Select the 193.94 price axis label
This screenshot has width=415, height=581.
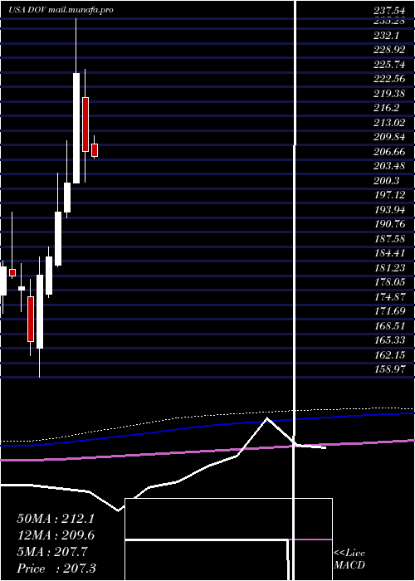389,210
